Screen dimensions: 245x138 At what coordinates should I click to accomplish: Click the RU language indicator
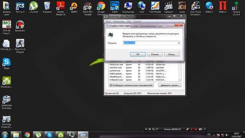(209, 135)
